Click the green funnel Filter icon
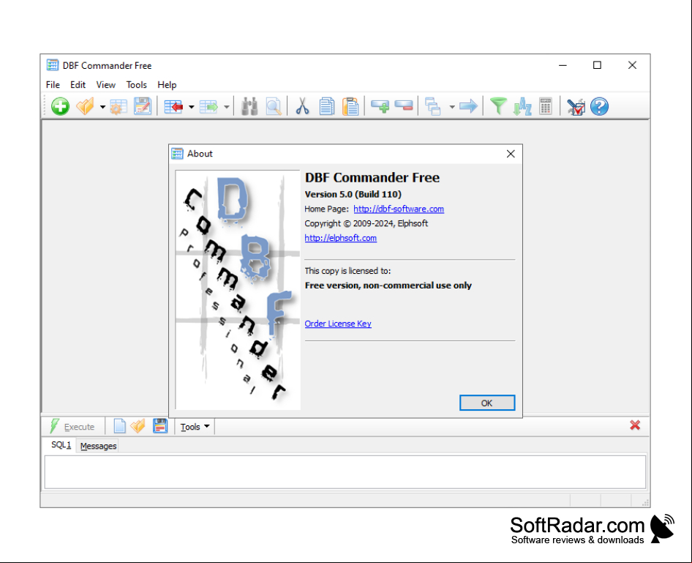The height and width of the screenshot is (563, 692). click(x=498, y=106)
